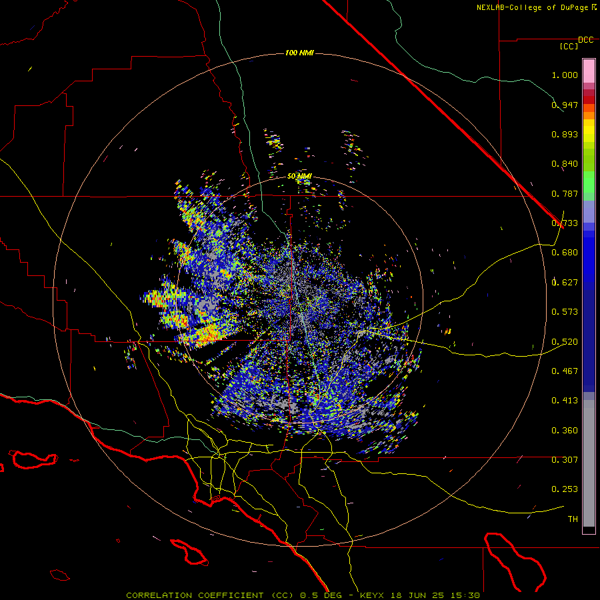Select the 0.947 scale value

(565, 105)
